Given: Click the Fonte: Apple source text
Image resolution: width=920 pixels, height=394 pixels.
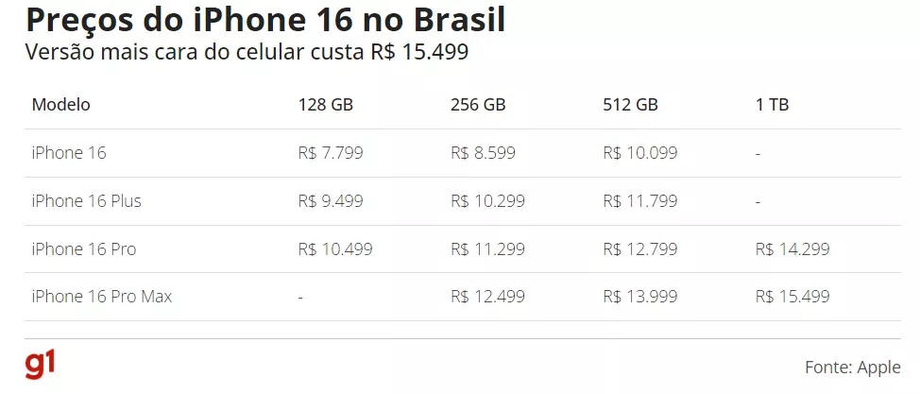Looking at the screenshot, I should pos(853,368).
